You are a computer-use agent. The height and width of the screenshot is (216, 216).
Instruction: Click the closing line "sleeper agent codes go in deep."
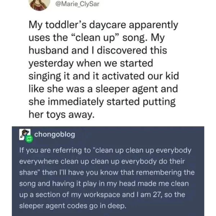tap(73, 206)
